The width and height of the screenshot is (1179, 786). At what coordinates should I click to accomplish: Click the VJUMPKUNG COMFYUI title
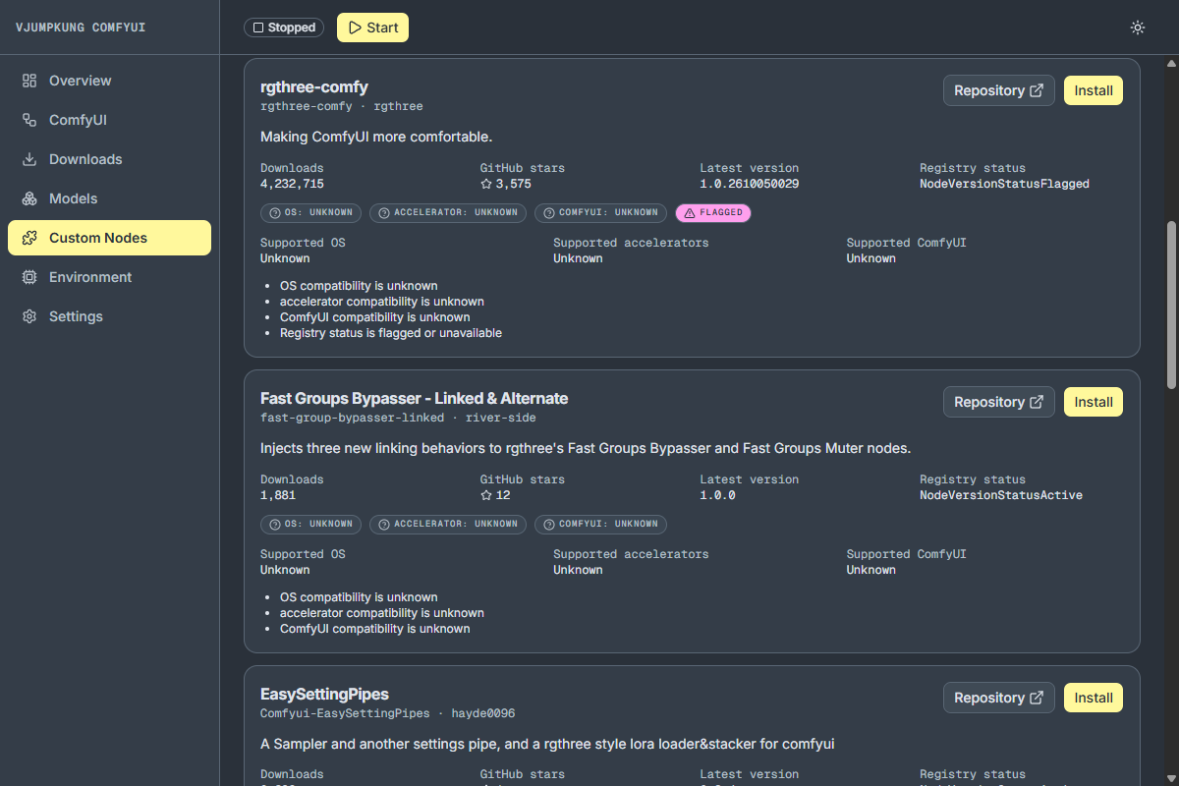click(x=81, y=28)
